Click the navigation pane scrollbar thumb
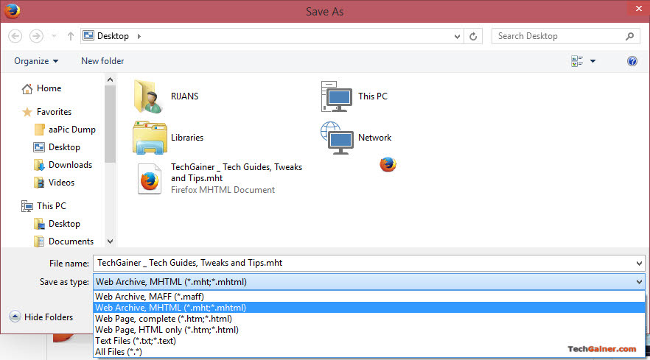 (110, 124)
